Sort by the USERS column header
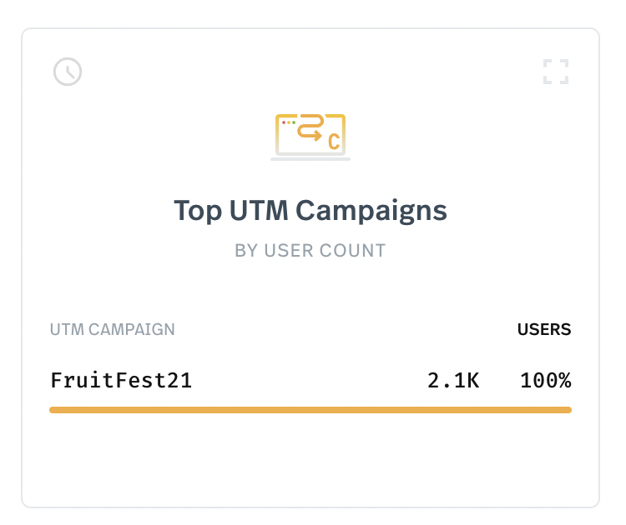626x525 pixels. click(x=544, y=330)
